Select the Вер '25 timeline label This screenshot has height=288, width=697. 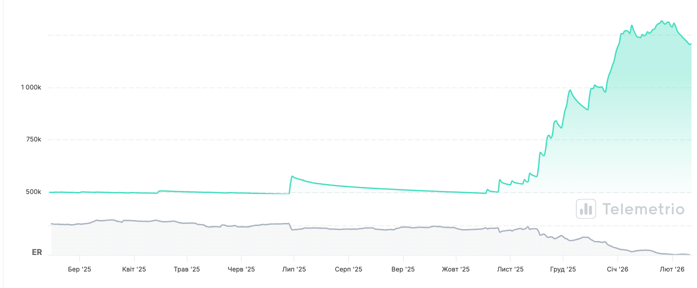tap(403, 269)
